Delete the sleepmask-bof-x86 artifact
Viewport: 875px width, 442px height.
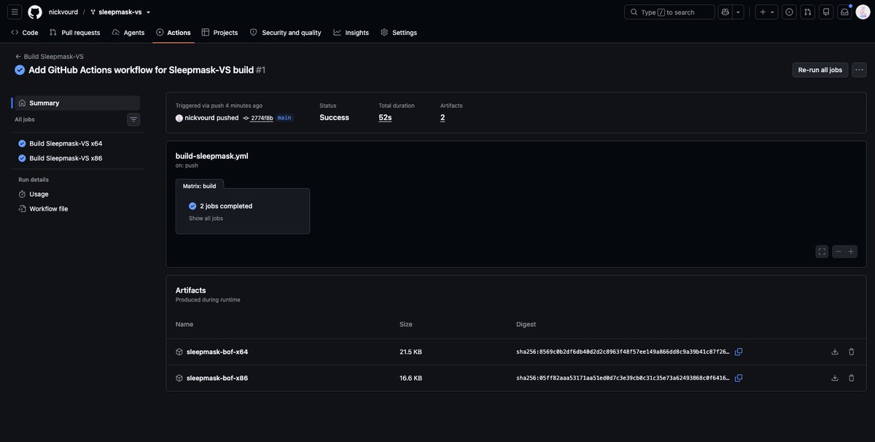pyautogui.click(x=851, y=378)
